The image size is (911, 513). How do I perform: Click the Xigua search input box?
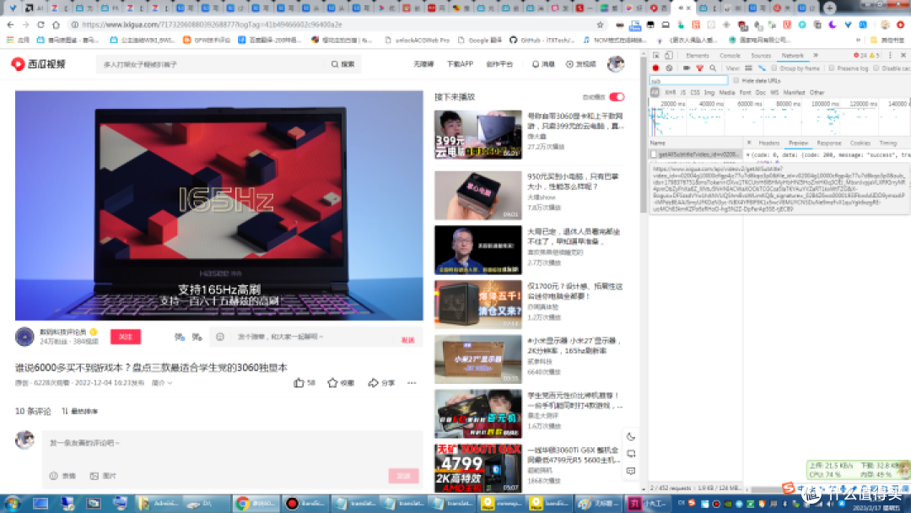coord(210,64)
